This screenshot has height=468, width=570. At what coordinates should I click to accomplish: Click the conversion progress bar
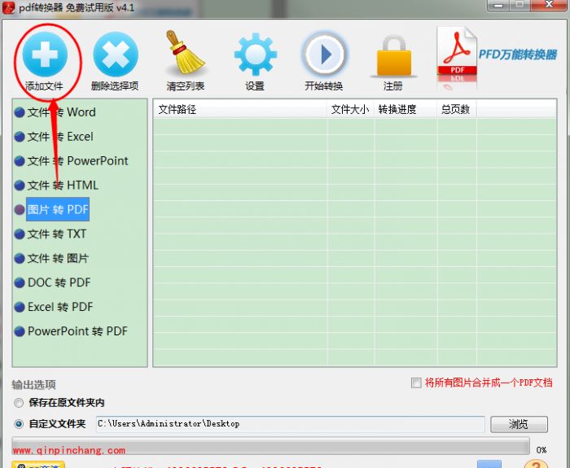pos(270,446)
